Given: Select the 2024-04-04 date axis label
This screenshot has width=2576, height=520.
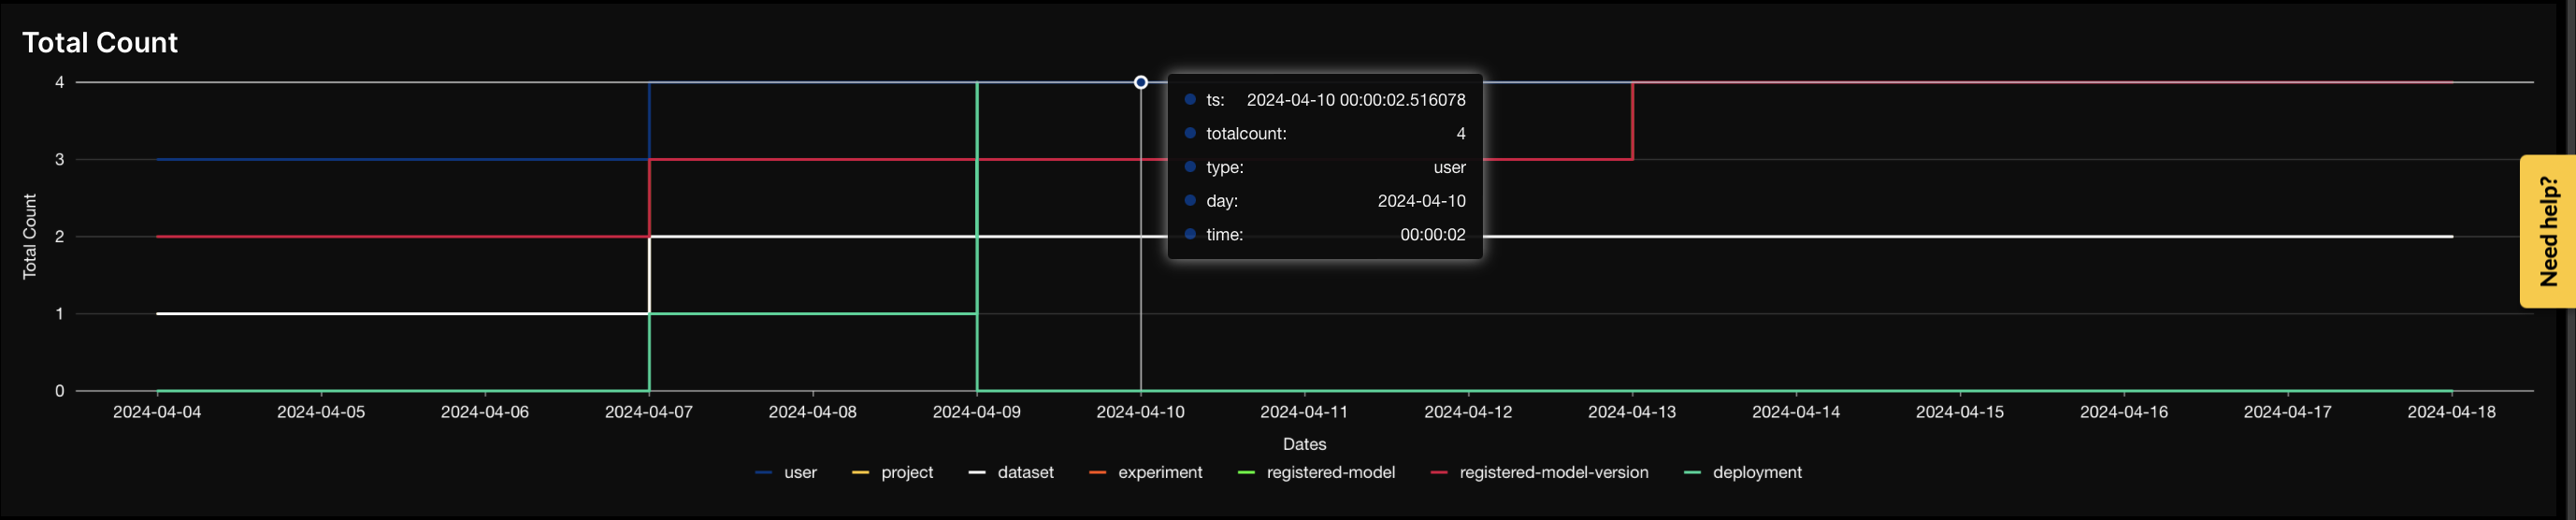Looking at the screenshot, I should click(x=157, y=412).
